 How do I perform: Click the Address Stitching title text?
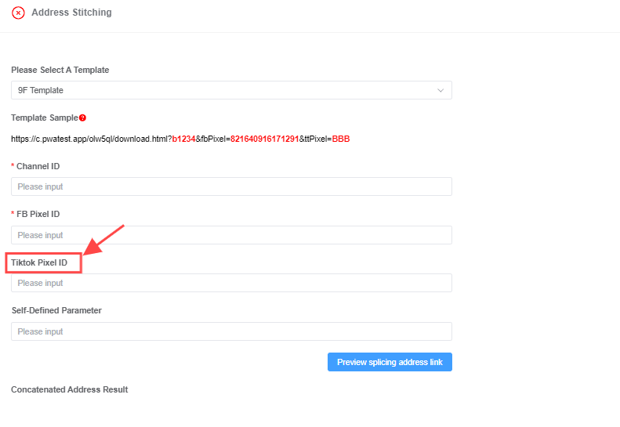click(71, 13)
